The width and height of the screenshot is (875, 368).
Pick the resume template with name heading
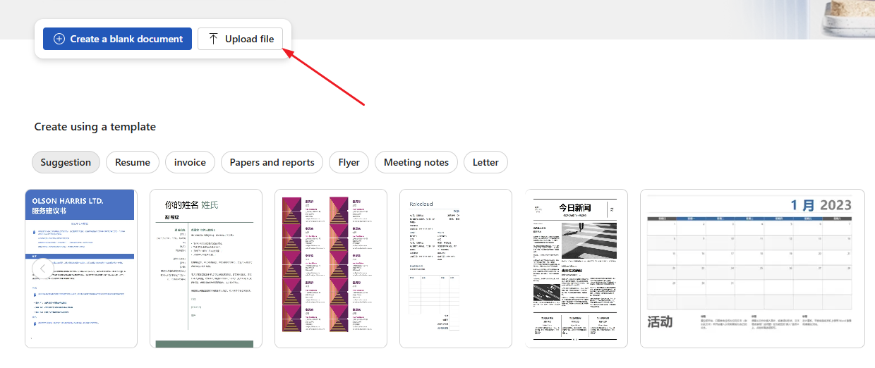[205, 268]
